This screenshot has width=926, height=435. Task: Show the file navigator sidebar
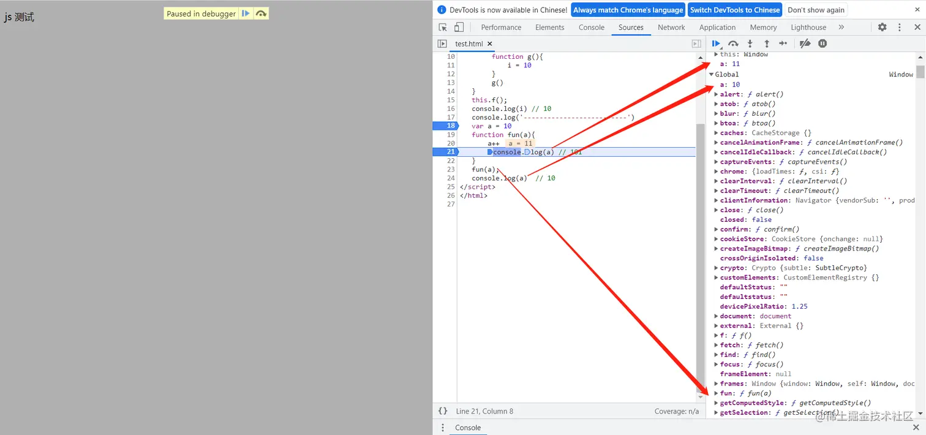click(x=442, y=43)
